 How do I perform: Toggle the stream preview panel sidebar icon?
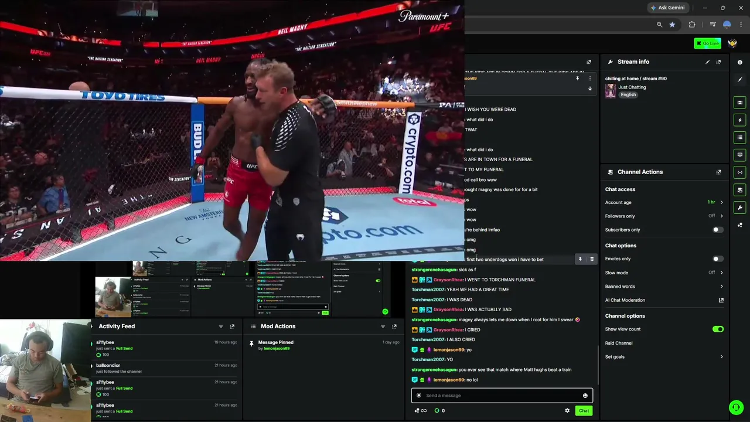[740, 103]
